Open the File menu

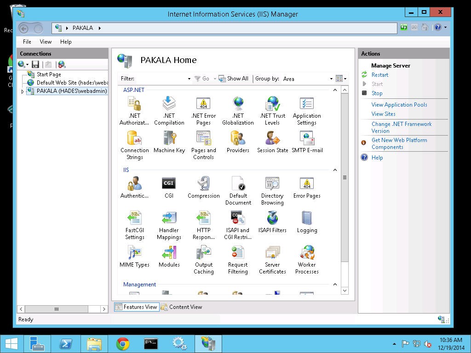27,42
